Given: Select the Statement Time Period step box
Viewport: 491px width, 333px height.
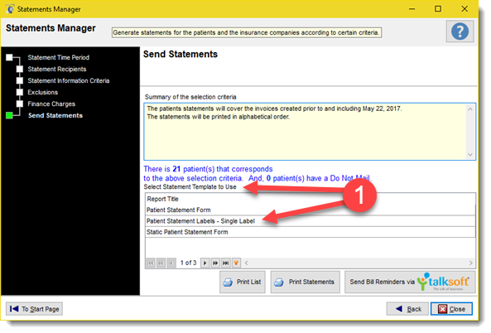Looking at the screenshot, I should pyautogui.click(x=9, y=57).
